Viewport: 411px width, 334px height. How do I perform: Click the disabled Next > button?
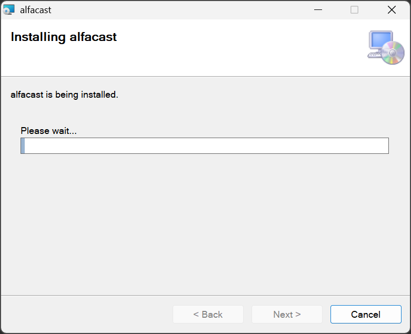point(287,314)
